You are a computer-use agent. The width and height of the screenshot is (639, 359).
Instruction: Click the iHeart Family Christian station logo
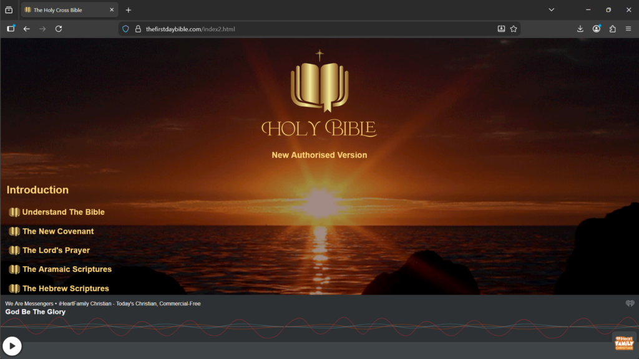click(623, 343)
